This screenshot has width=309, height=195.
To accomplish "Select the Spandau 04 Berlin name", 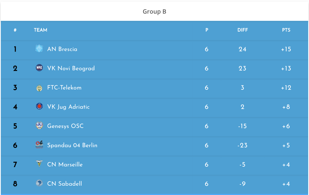I will (x=72, y=145).
